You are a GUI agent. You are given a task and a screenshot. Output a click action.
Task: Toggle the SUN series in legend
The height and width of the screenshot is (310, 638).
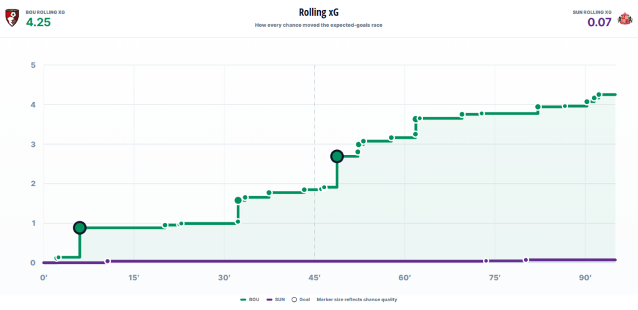(x=275, y=299)
